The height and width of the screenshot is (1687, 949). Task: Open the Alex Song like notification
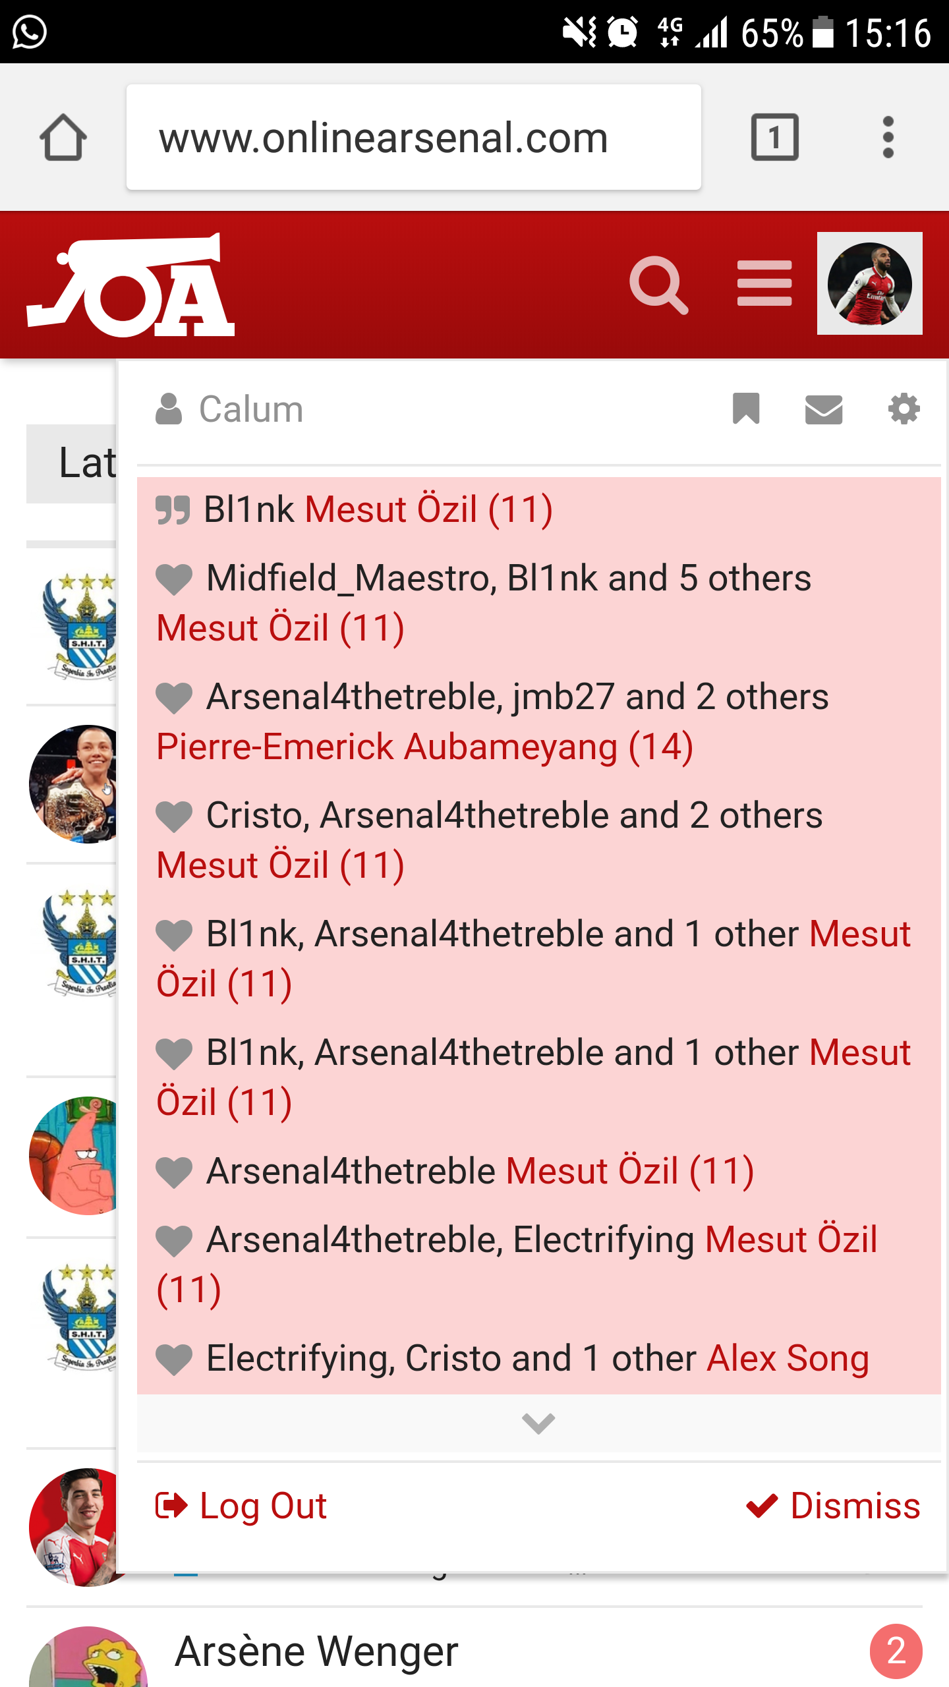click(x=787, y=1359)
